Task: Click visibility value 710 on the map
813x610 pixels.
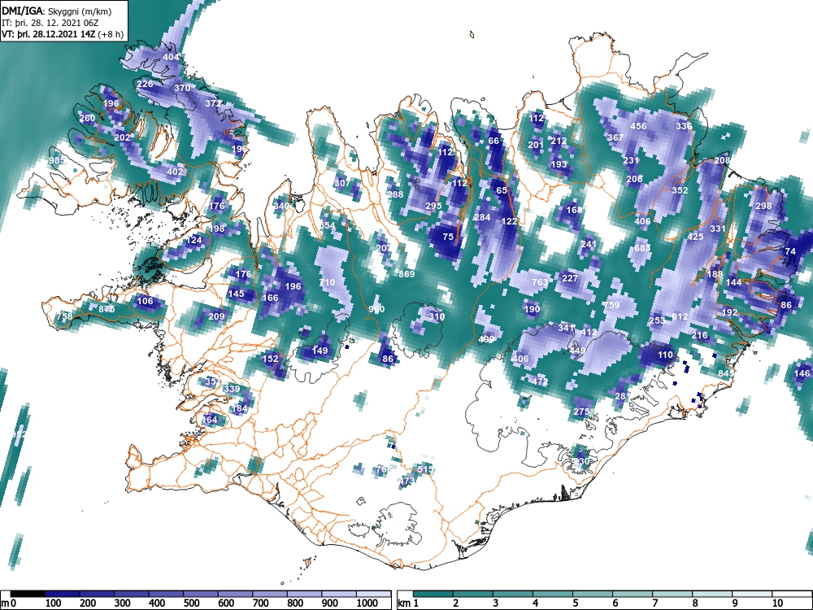Action: (x=327, y=282)
